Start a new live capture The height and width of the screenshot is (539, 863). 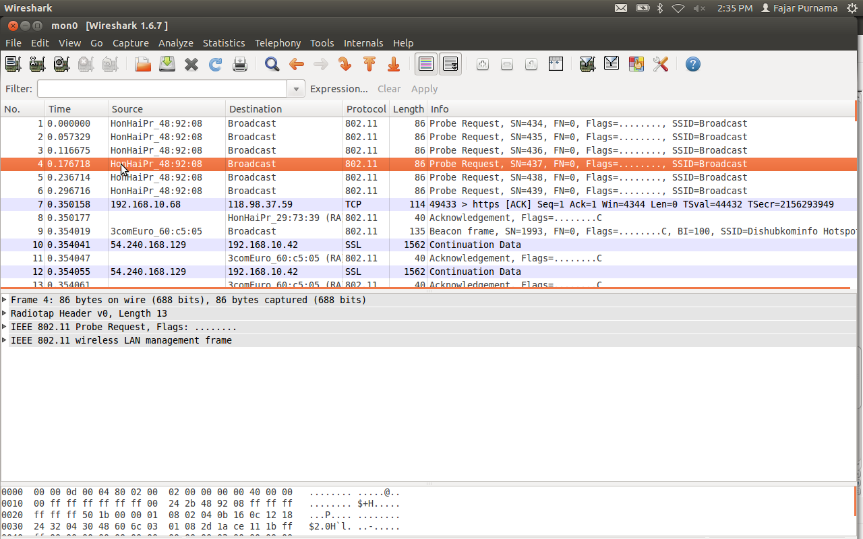click(61, 64)
